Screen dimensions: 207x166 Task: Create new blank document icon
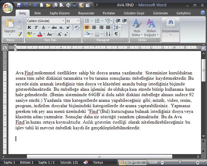[42, 5]
